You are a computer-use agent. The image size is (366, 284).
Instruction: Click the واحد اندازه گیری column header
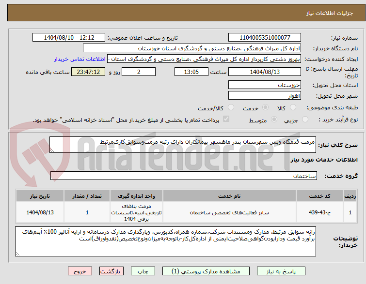tap(136, 196)
